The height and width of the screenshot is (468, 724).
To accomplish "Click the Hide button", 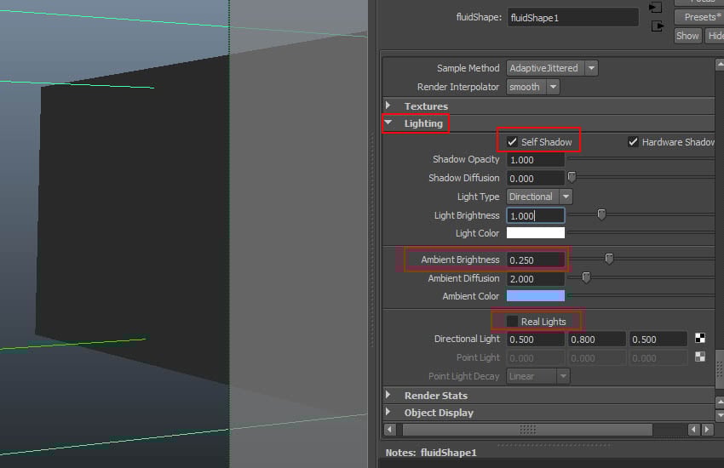I will coord(715,36).
